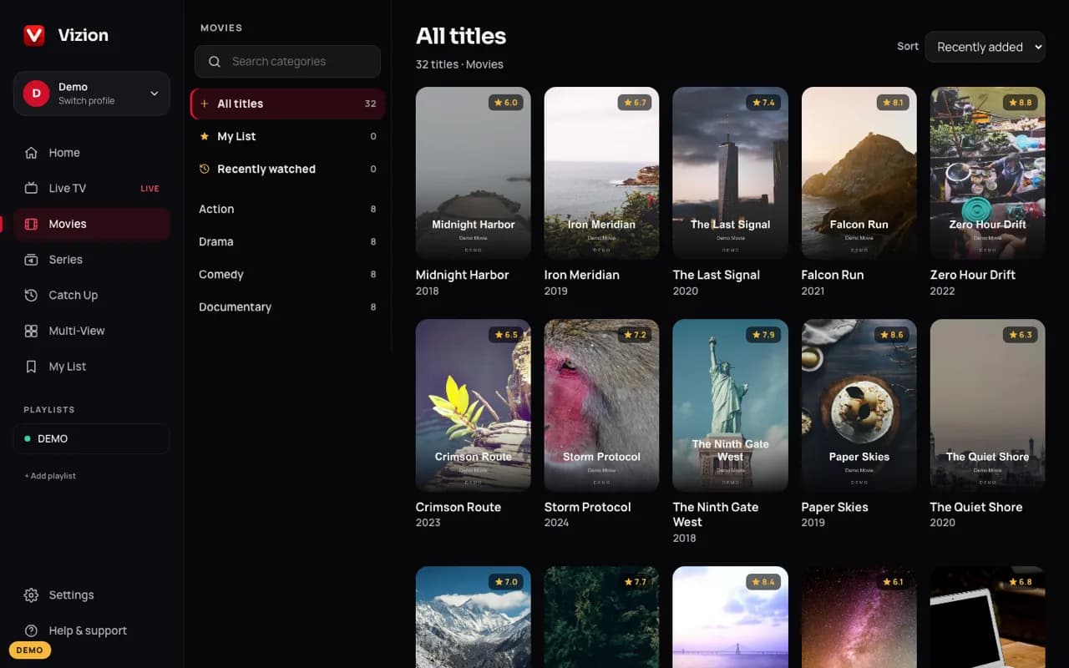Open the Paper Skies movie poster
1069x668 pixels.
point(859,405)
